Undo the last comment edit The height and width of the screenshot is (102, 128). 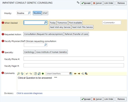click(x=27, y=74)
